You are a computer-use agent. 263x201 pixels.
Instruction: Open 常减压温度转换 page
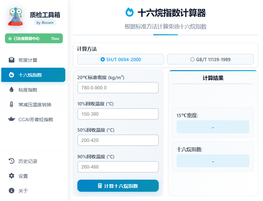(x=33, y=105)
